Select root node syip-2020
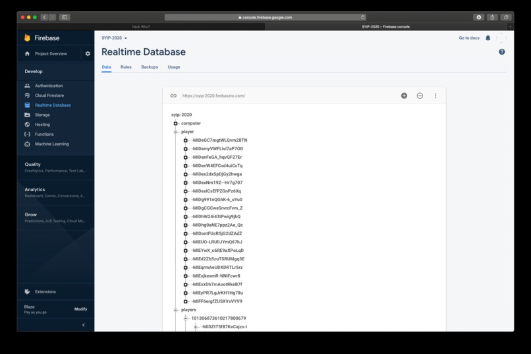Screen dimensions: 531x354 tap(182, 115)
